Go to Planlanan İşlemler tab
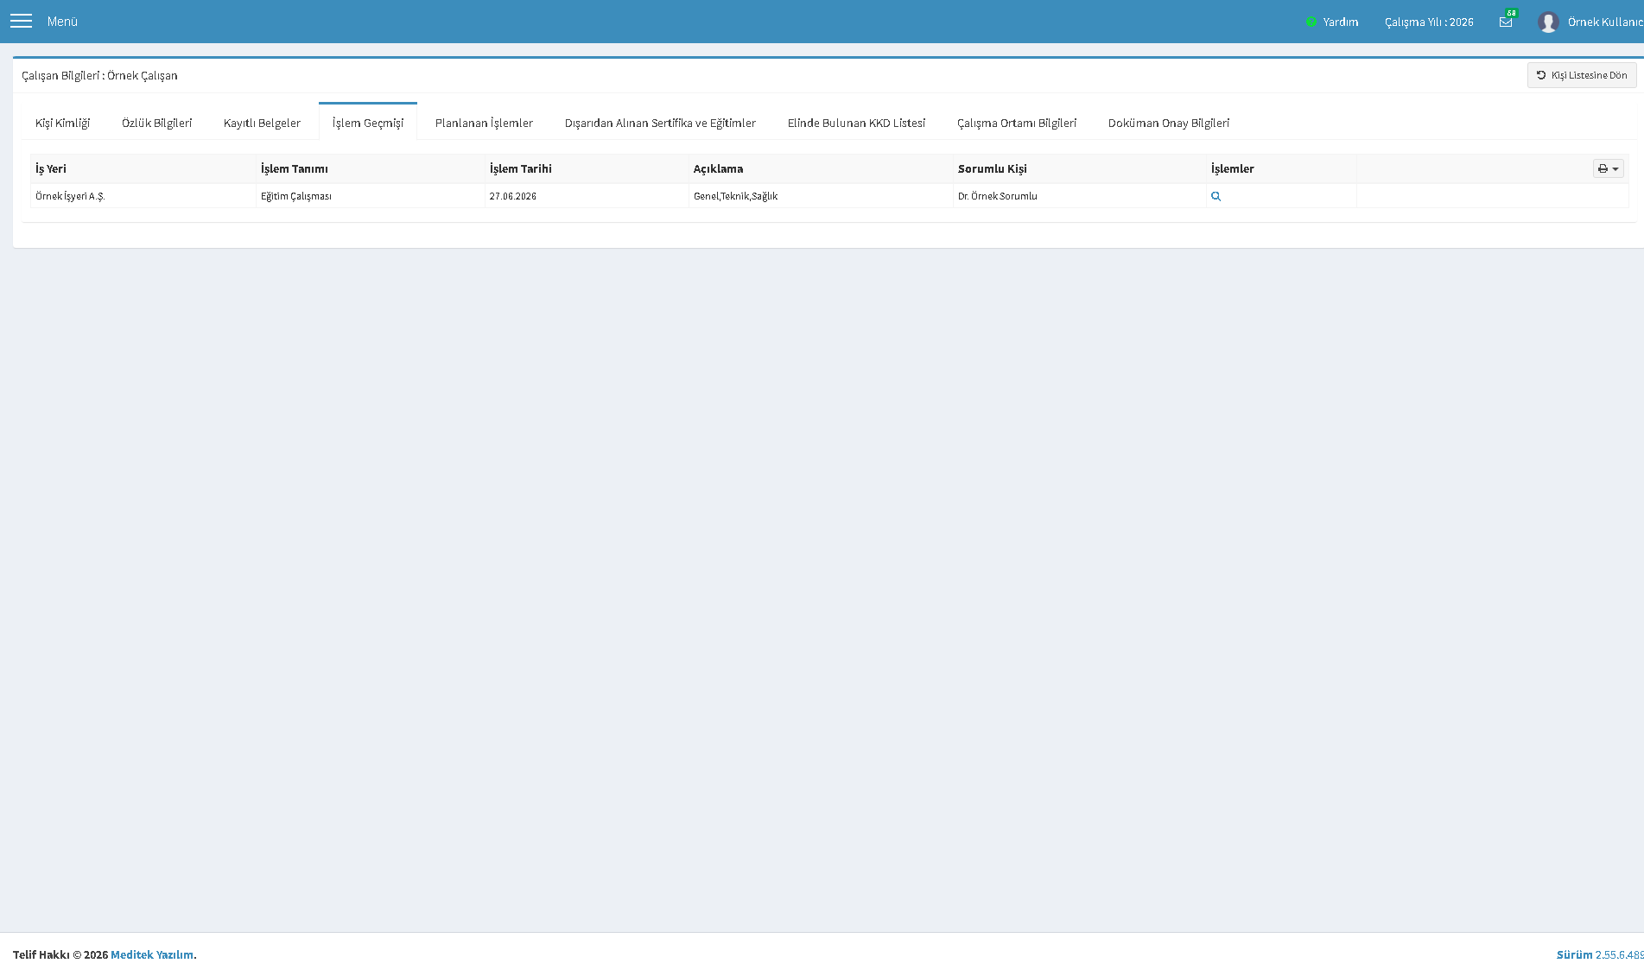Viewport: 1644px width, 976px height. (484, 123)
